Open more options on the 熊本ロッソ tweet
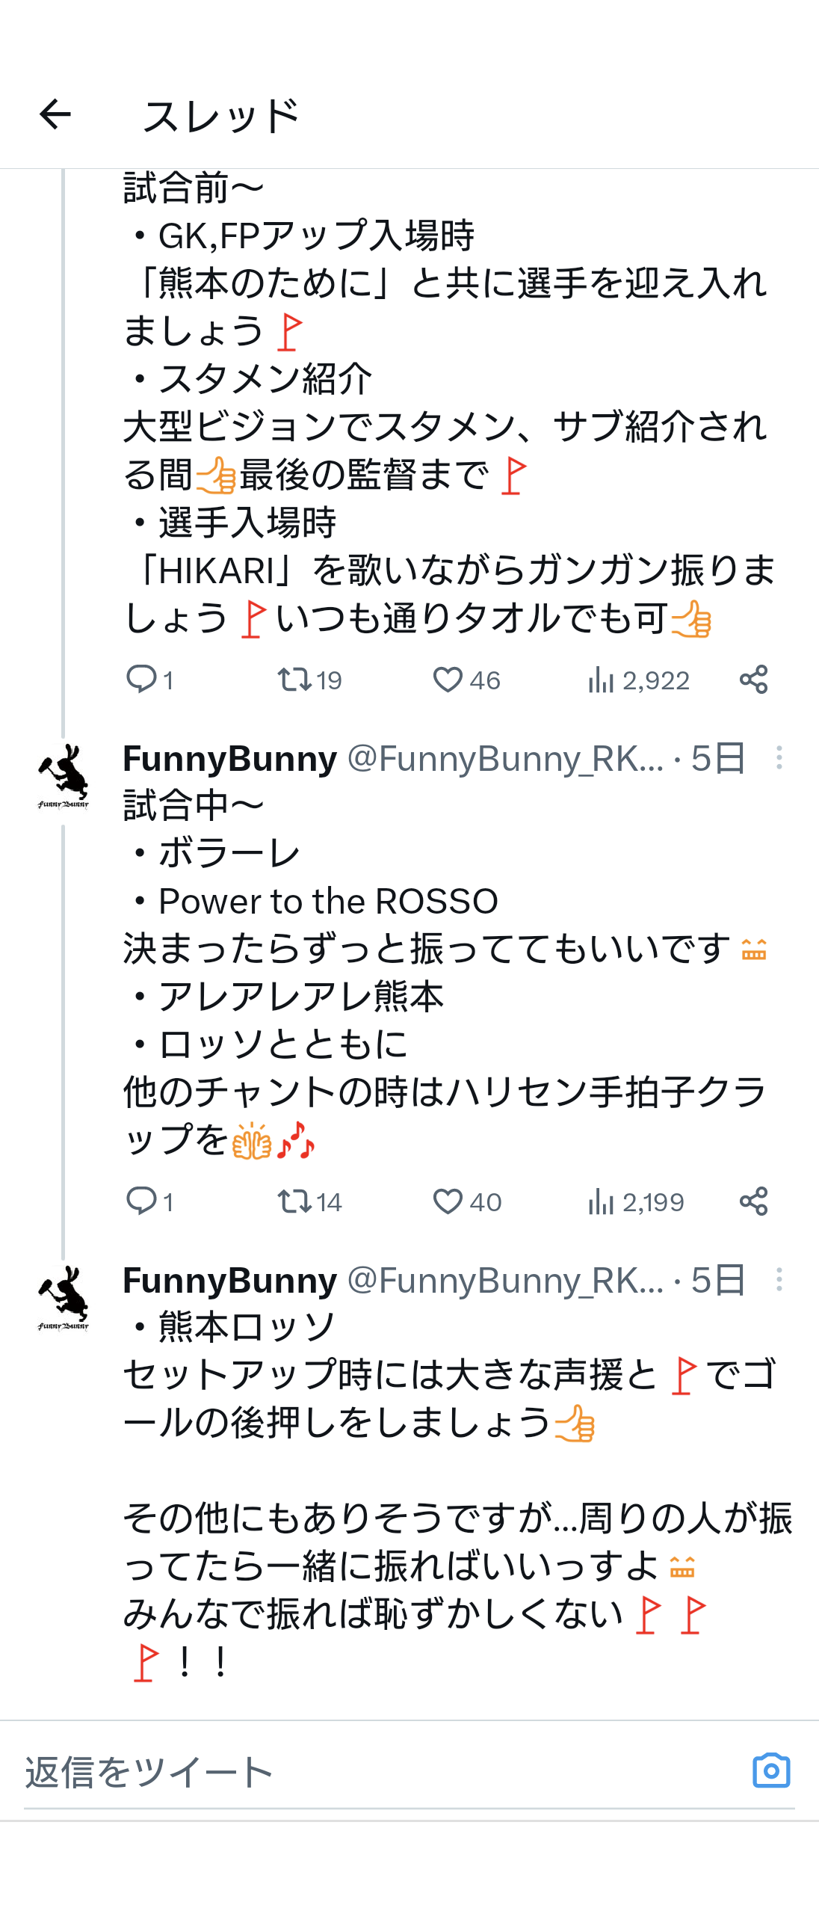Image resolution: width=819 pixels, height=1914 pixels. coord(779,1279)
